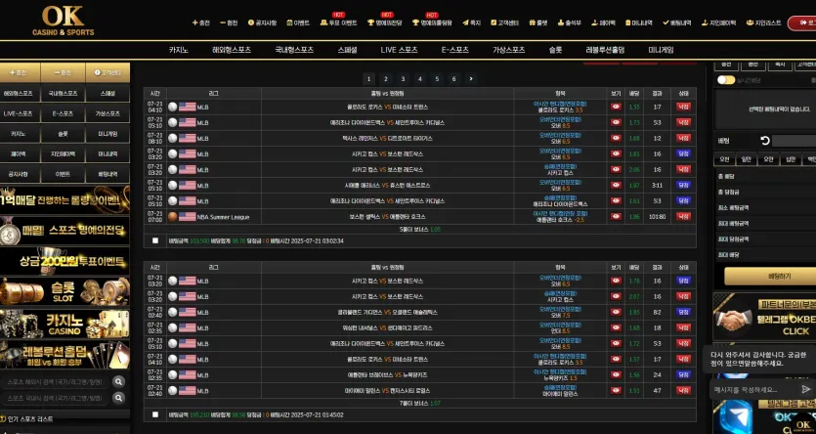Open 룰렛 gift item in header

click(538, 22)
